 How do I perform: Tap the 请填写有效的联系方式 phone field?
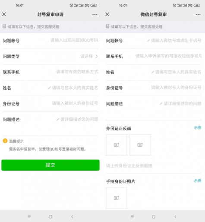[77, 72]
